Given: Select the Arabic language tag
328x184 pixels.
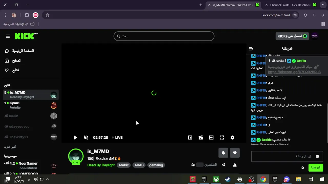Looking at the screenshot, I should coord(124,165).
